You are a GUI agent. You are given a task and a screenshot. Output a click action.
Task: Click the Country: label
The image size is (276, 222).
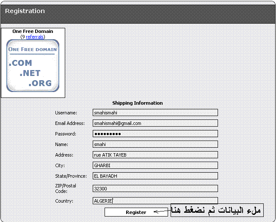(64, 201)
